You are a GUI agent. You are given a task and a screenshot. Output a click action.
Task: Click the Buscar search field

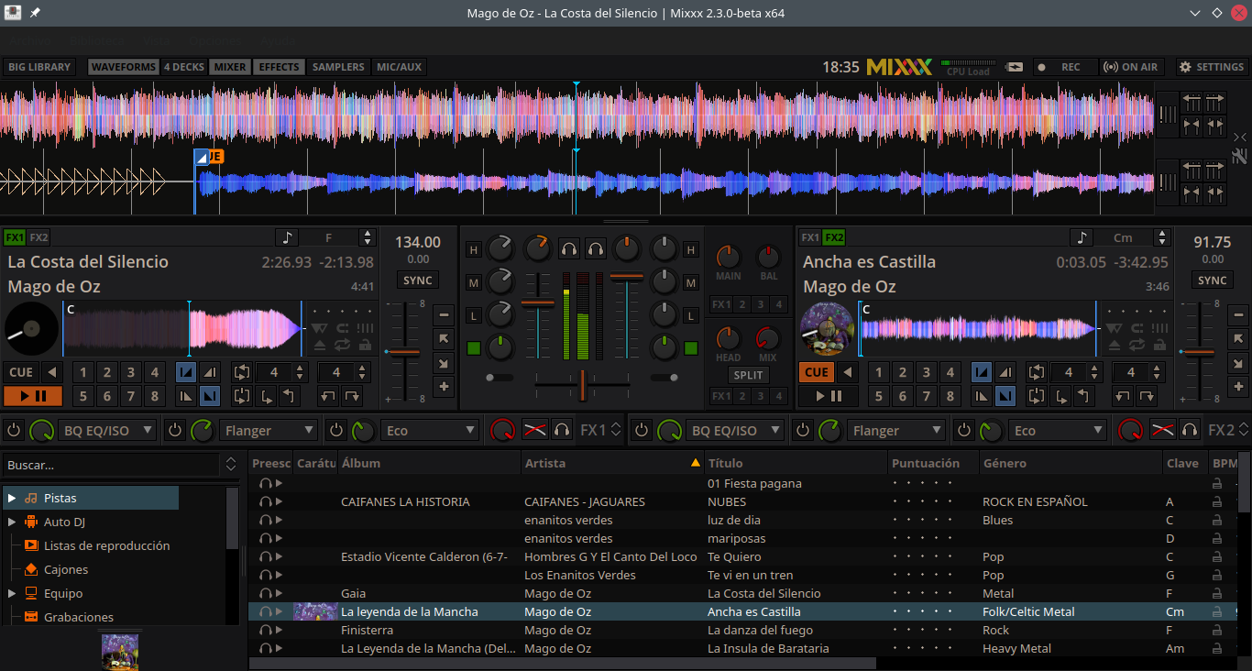(x=111, y=465)
